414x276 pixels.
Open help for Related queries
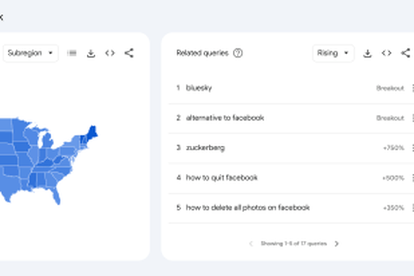pyautogui.click(x=238, y=54)
